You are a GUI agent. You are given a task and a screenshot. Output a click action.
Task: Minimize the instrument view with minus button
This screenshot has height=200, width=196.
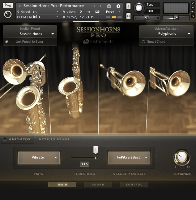(193, 8)
